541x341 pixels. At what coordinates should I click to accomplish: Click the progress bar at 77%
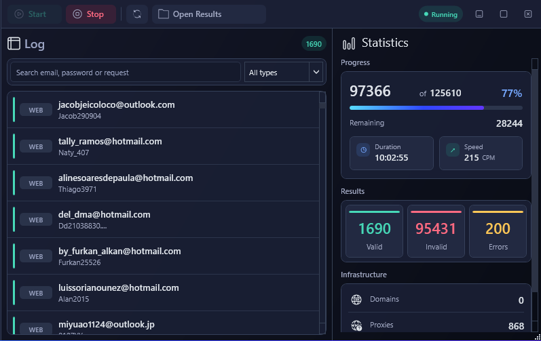(x=436, y=108)
